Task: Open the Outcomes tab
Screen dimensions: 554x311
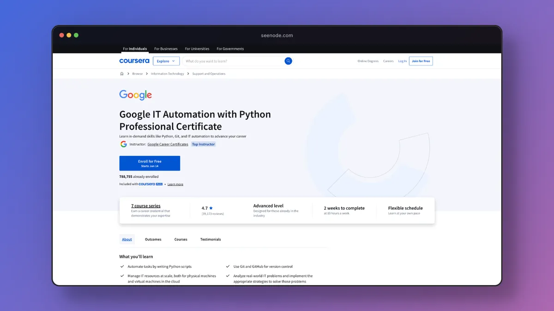Action: (153, 239)
